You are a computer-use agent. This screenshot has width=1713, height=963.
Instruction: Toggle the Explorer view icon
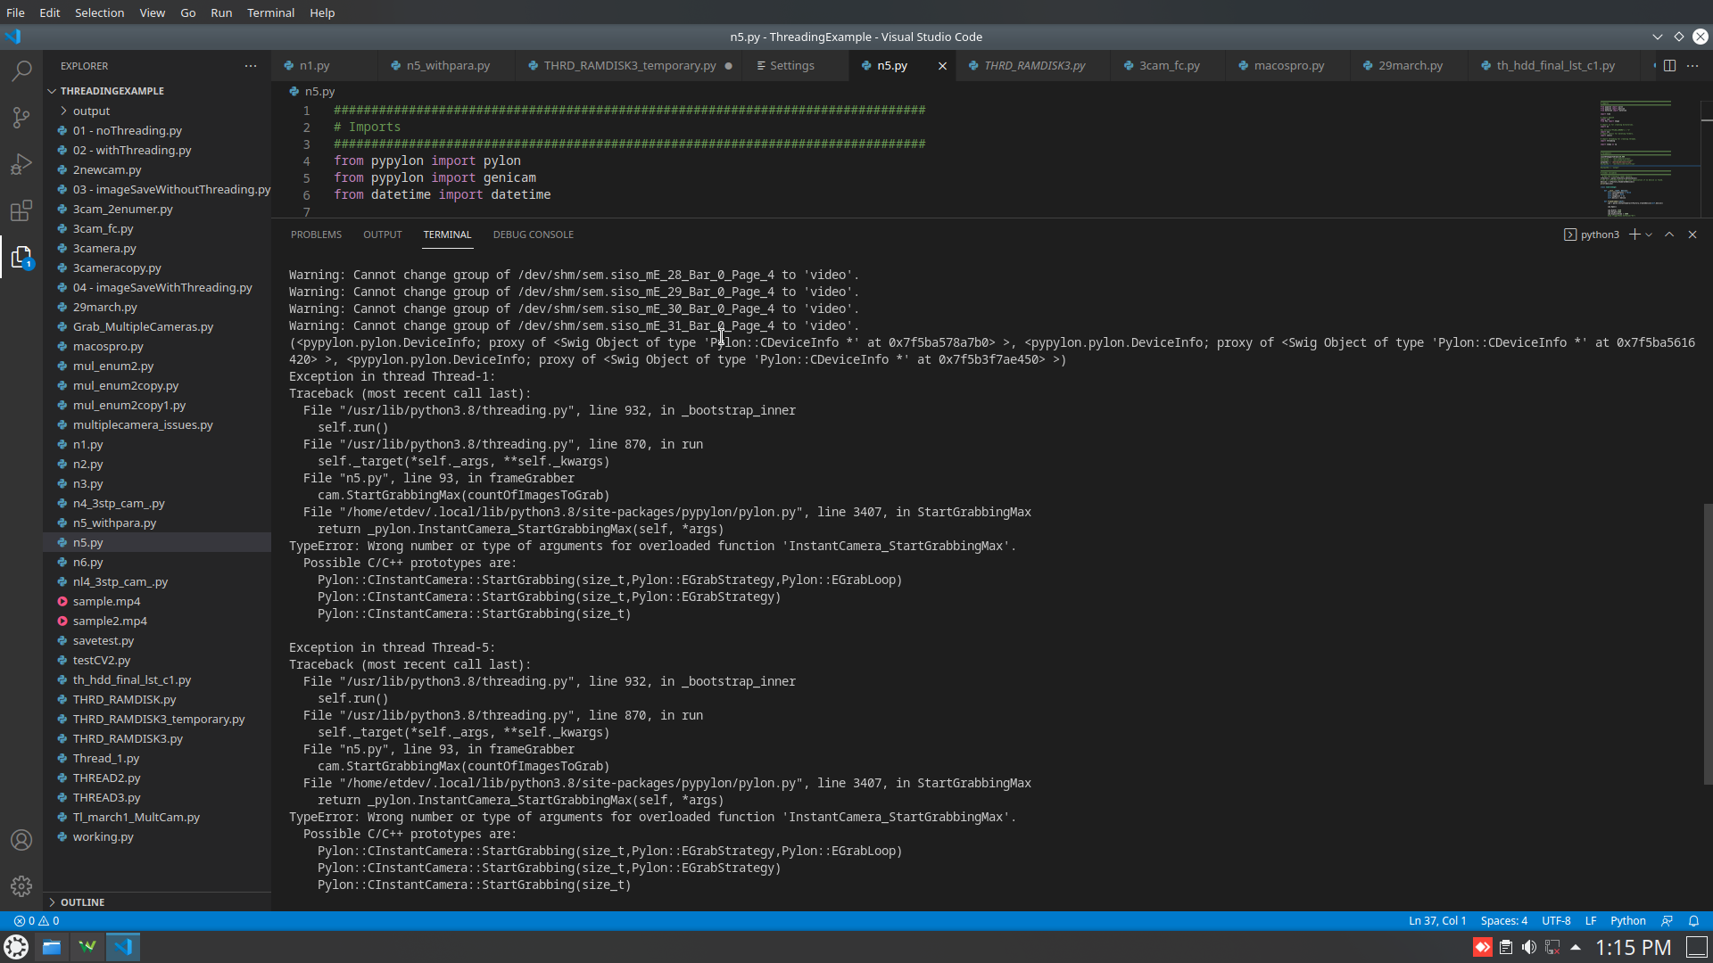[x=21, y=258]
